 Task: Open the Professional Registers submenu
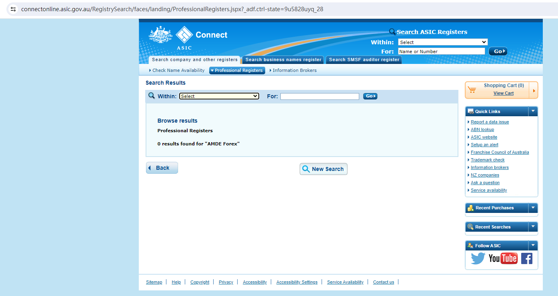click(237, 70)
